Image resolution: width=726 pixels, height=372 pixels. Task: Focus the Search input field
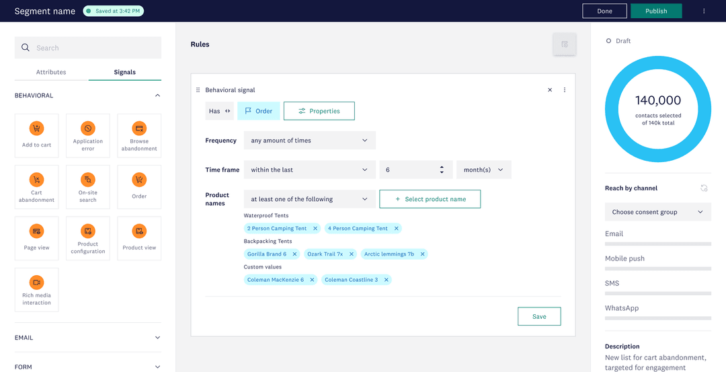tap(88, 48)
